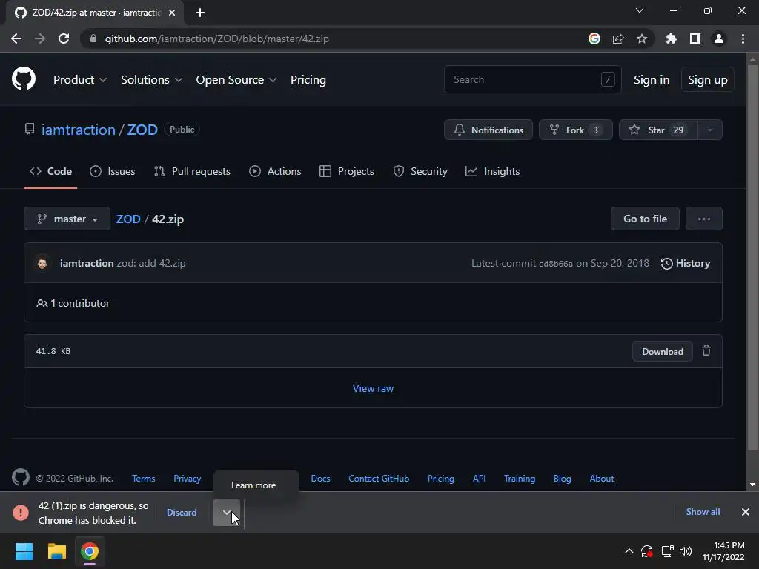Click the browser address bar URL

click(217, 39)
